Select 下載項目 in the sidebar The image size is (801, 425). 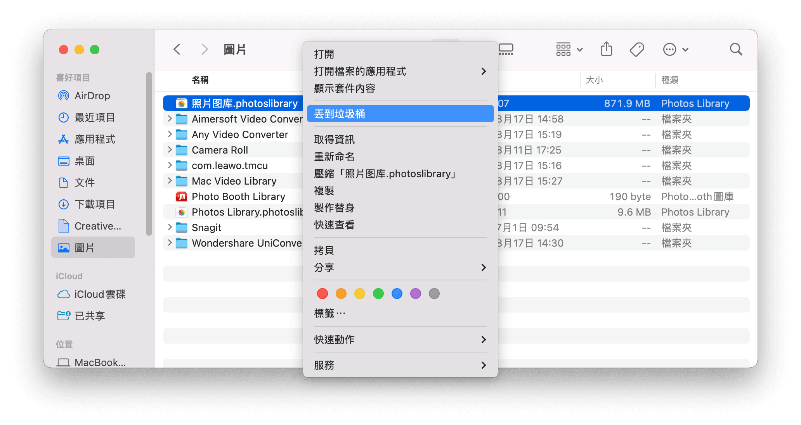pyautogui.click(x=94, y=204)
